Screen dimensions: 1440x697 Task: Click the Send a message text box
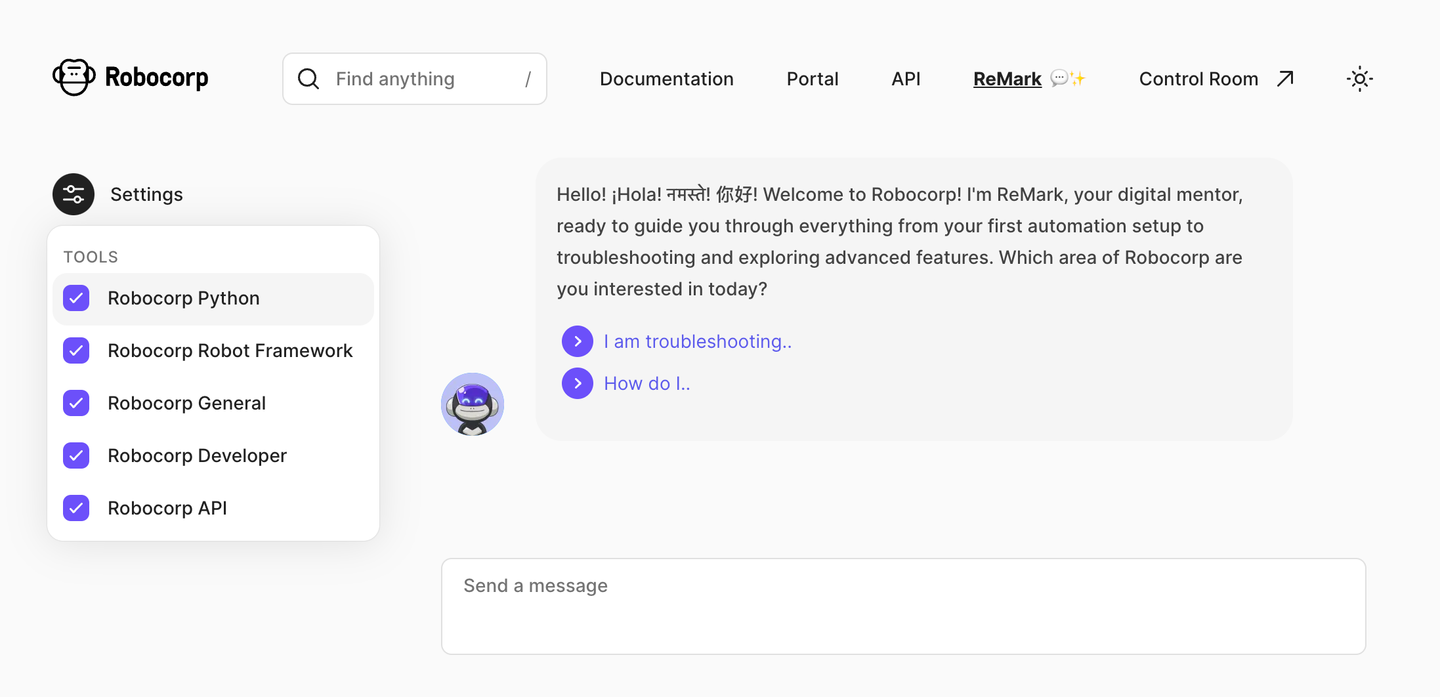(904, 606)
